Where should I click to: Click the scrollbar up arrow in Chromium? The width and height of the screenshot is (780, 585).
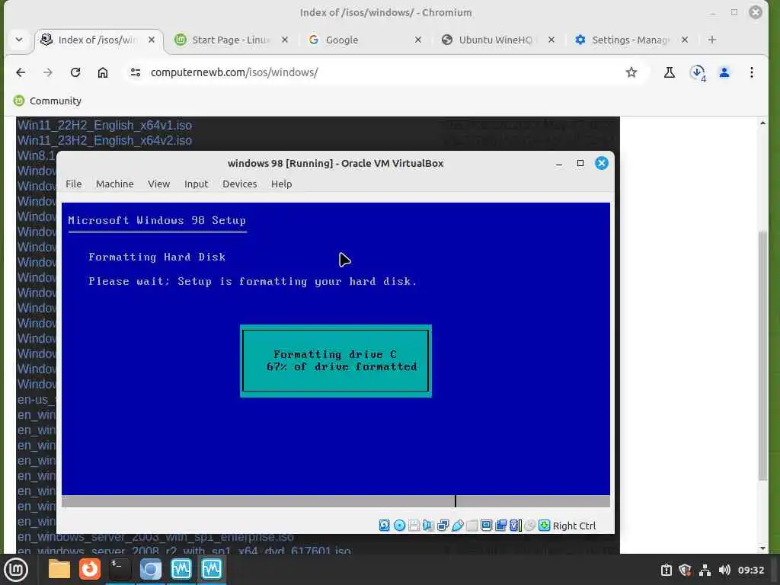pos(762,123)
